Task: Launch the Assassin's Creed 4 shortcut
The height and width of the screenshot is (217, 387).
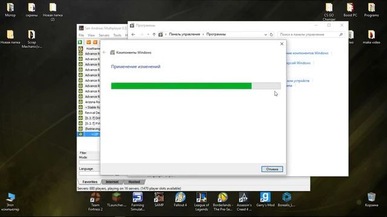Action: (244, 202)
